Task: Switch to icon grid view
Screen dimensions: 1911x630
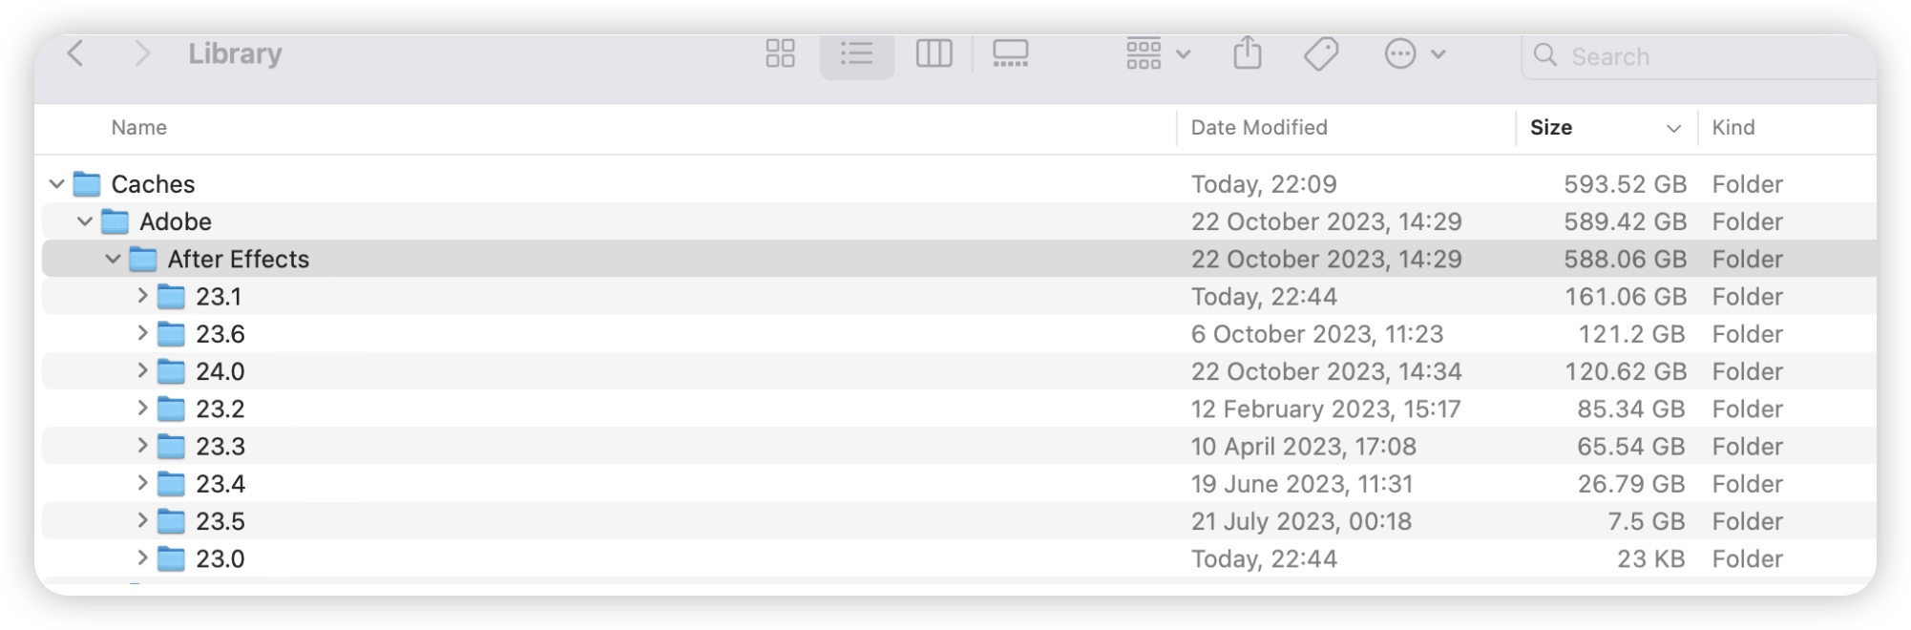Action: (780, 53)
